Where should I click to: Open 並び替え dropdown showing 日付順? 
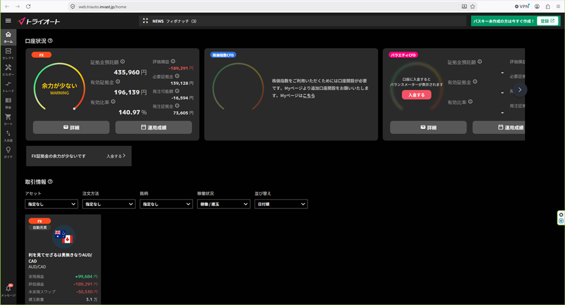[281, 204]
